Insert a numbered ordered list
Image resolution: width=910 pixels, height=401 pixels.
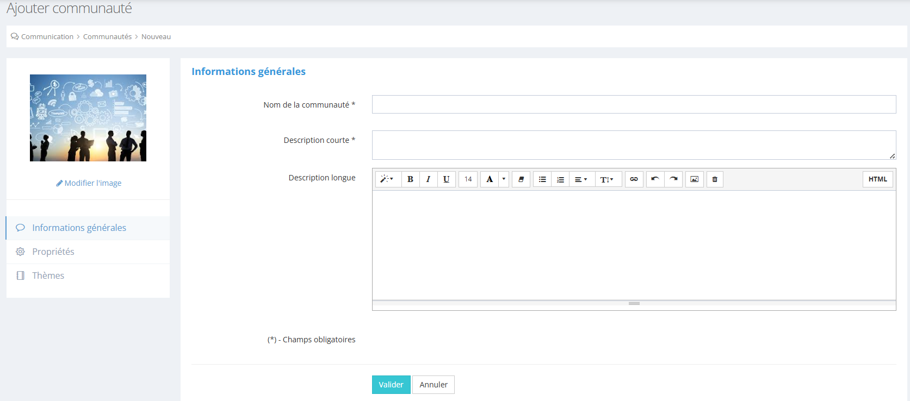click(560, 179)
